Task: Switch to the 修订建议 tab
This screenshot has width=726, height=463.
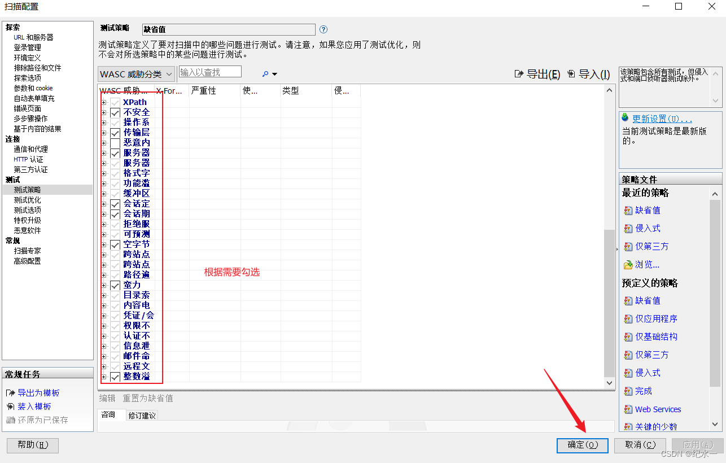Action: tap(141, 414)
